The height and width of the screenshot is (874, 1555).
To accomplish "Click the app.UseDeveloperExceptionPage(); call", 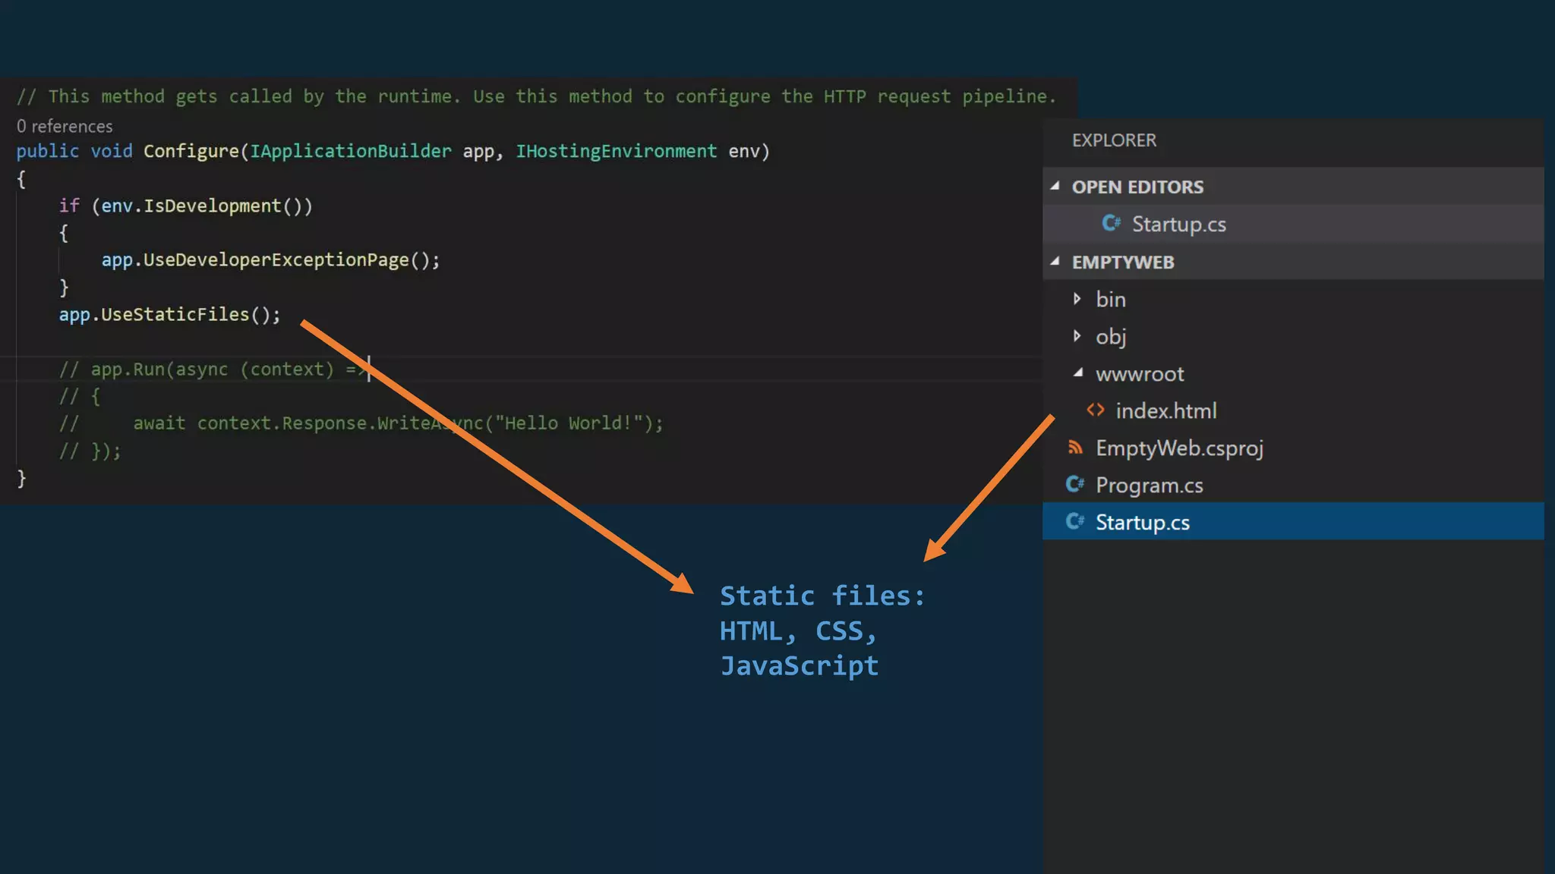I will click(271, 260).
